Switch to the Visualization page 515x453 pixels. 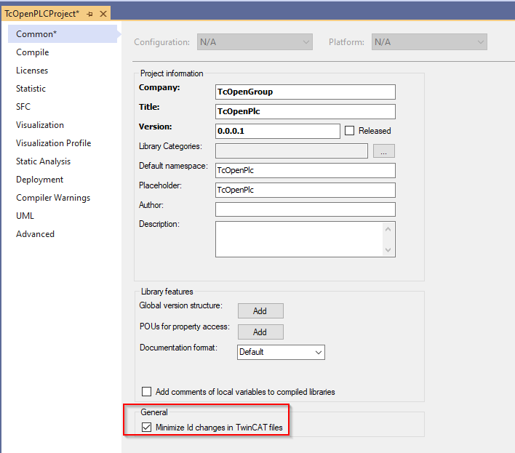coord(40,125)
